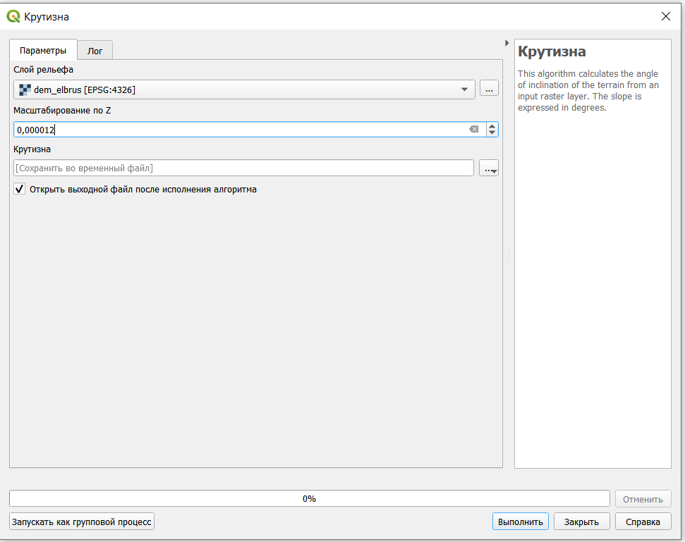This screenshot has width=685, height=542.
Task: Click the QGIS logo in title bar
Action: 13,16
